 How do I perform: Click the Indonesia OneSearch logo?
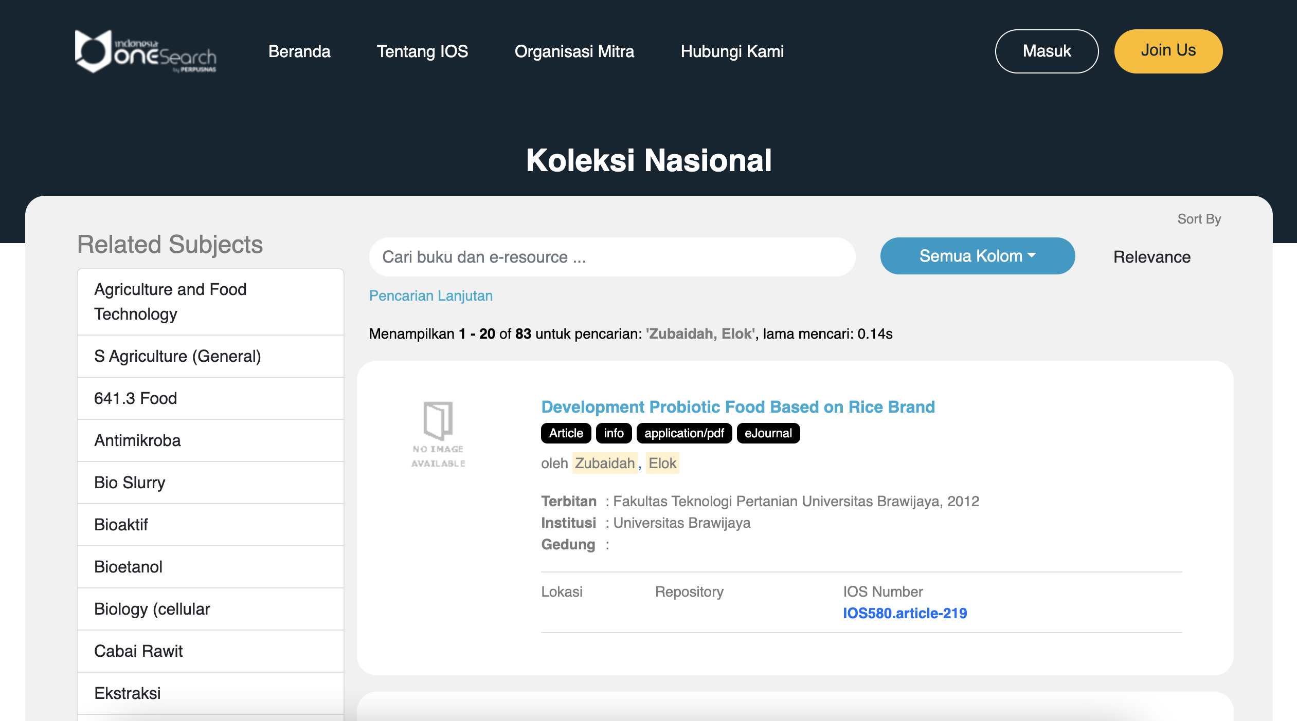[x=146, y=51]
